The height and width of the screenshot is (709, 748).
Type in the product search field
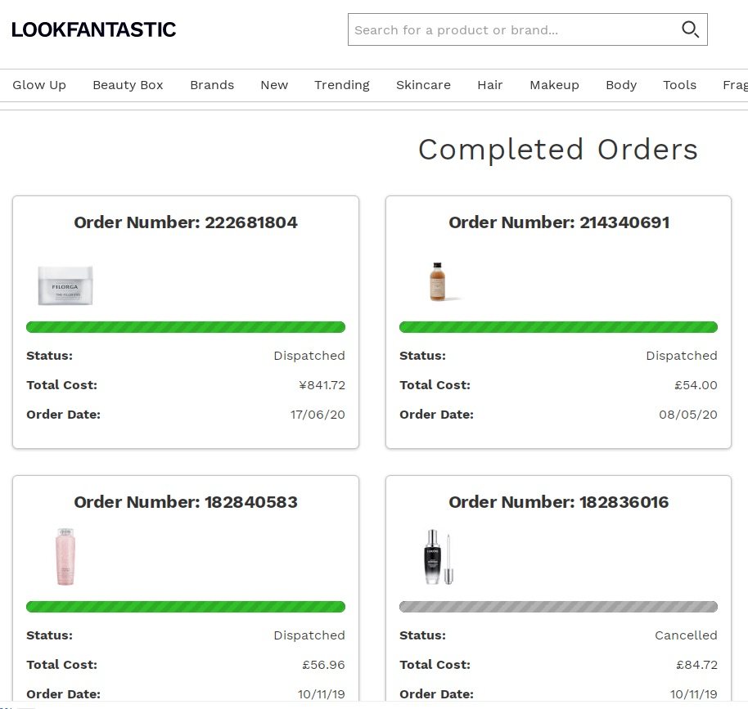pos(511,30)
